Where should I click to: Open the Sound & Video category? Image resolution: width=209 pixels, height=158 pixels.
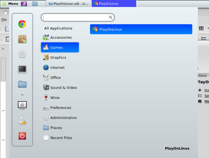[60, 87]
